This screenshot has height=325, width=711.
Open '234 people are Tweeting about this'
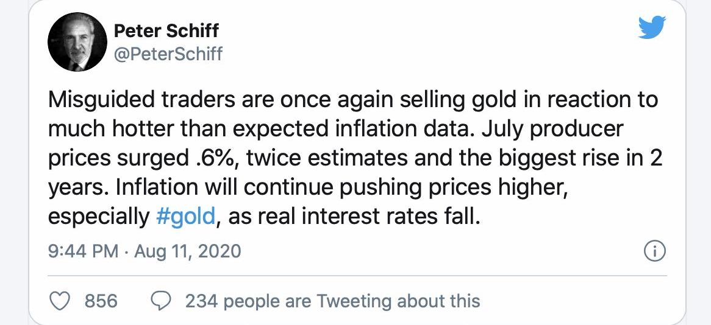click(x=332, y=301)
